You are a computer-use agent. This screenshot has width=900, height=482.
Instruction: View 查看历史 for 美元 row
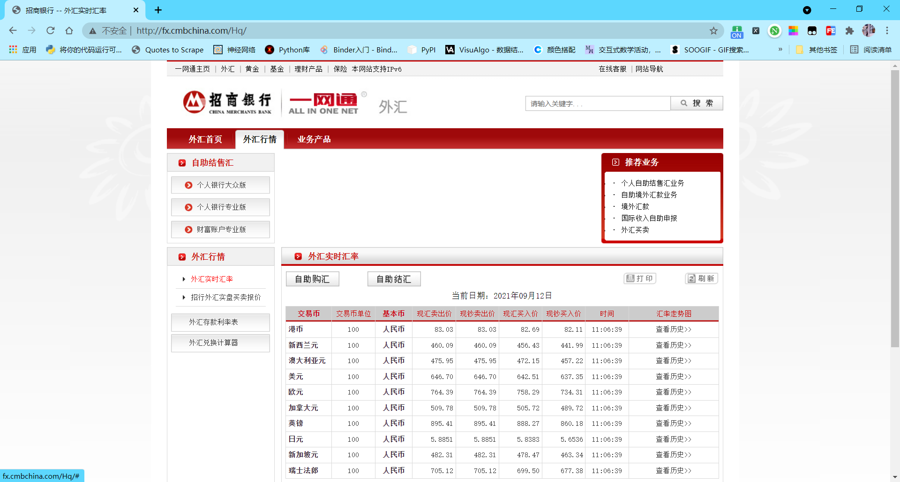tap(674, 377)
